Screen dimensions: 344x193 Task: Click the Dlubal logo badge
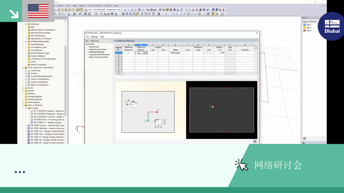click(x=332, y=26)
